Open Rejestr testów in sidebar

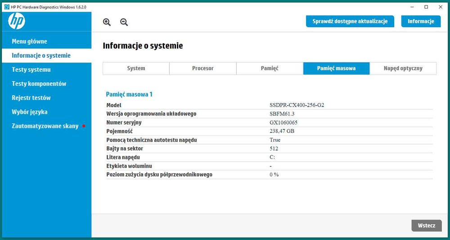(46, 98)
